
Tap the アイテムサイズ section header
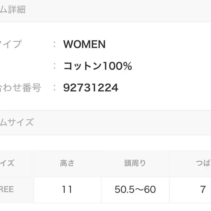point(17,123)
